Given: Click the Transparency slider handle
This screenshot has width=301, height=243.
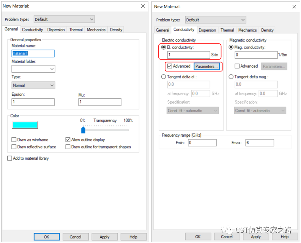Looking at the screenshot, I should pos(83,130).
